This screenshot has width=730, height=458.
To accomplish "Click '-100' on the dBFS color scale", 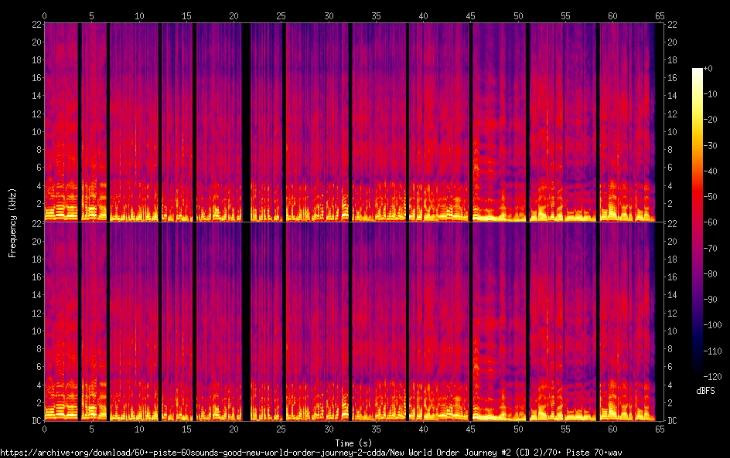I will pos(712,325).
